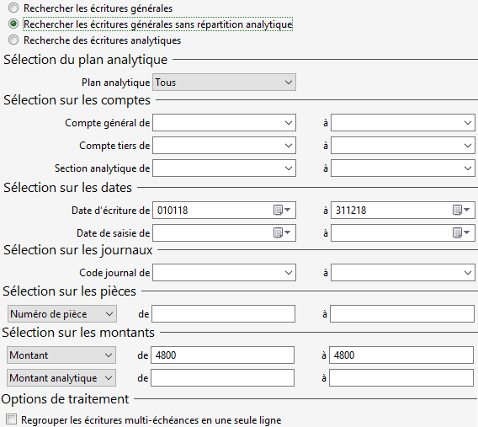Screen dimensions: 478x427
Task: Open the Section analytique de dropdown
Action: coord(224,168)
